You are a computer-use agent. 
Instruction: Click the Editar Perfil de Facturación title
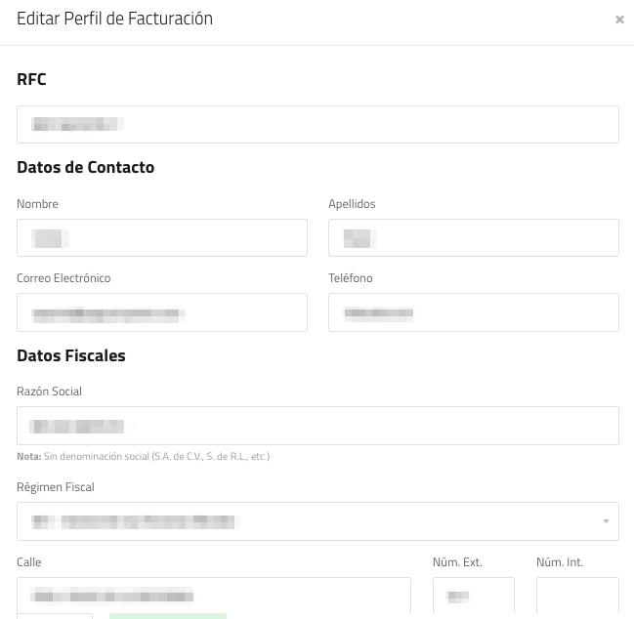tap(114, 19)
